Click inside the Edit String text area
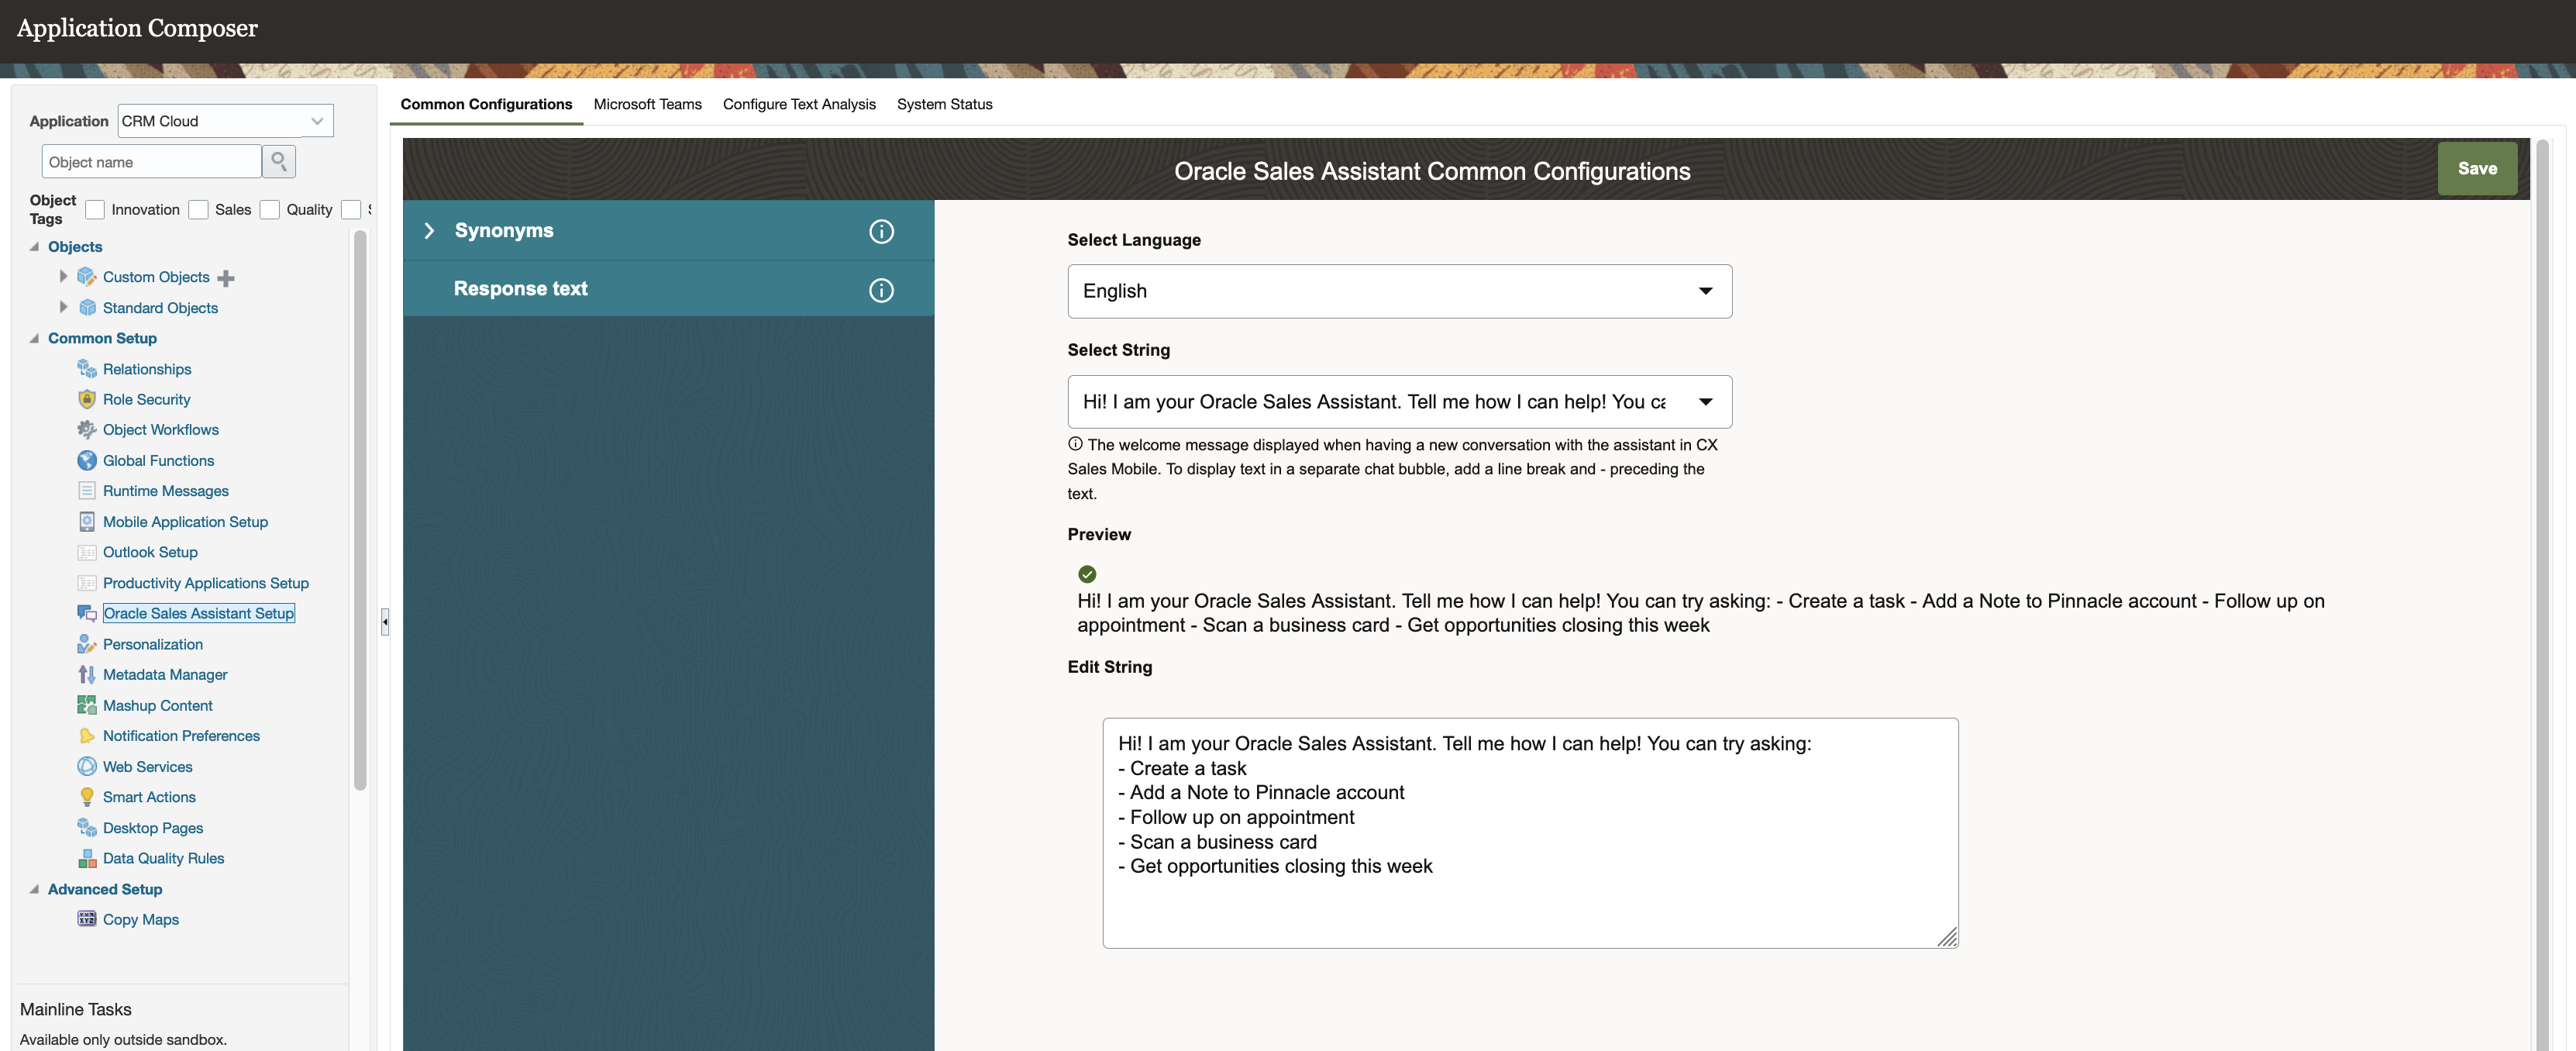2576x1051 pixels. [x=1530, y=833]
